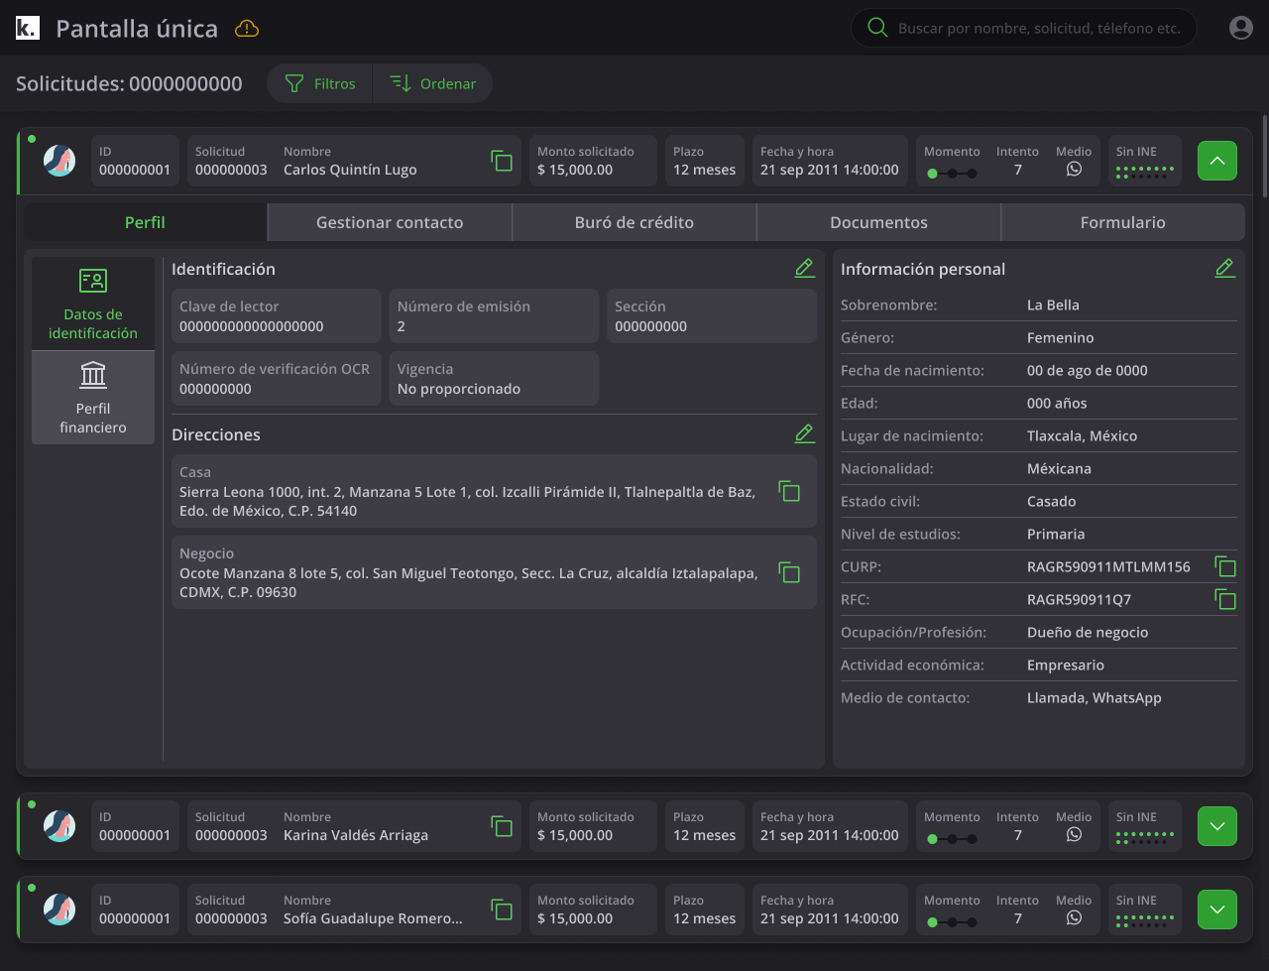Select Datos de identificación side tab
The height and width of the screenshot is (971, 1269).
(93, 303)
